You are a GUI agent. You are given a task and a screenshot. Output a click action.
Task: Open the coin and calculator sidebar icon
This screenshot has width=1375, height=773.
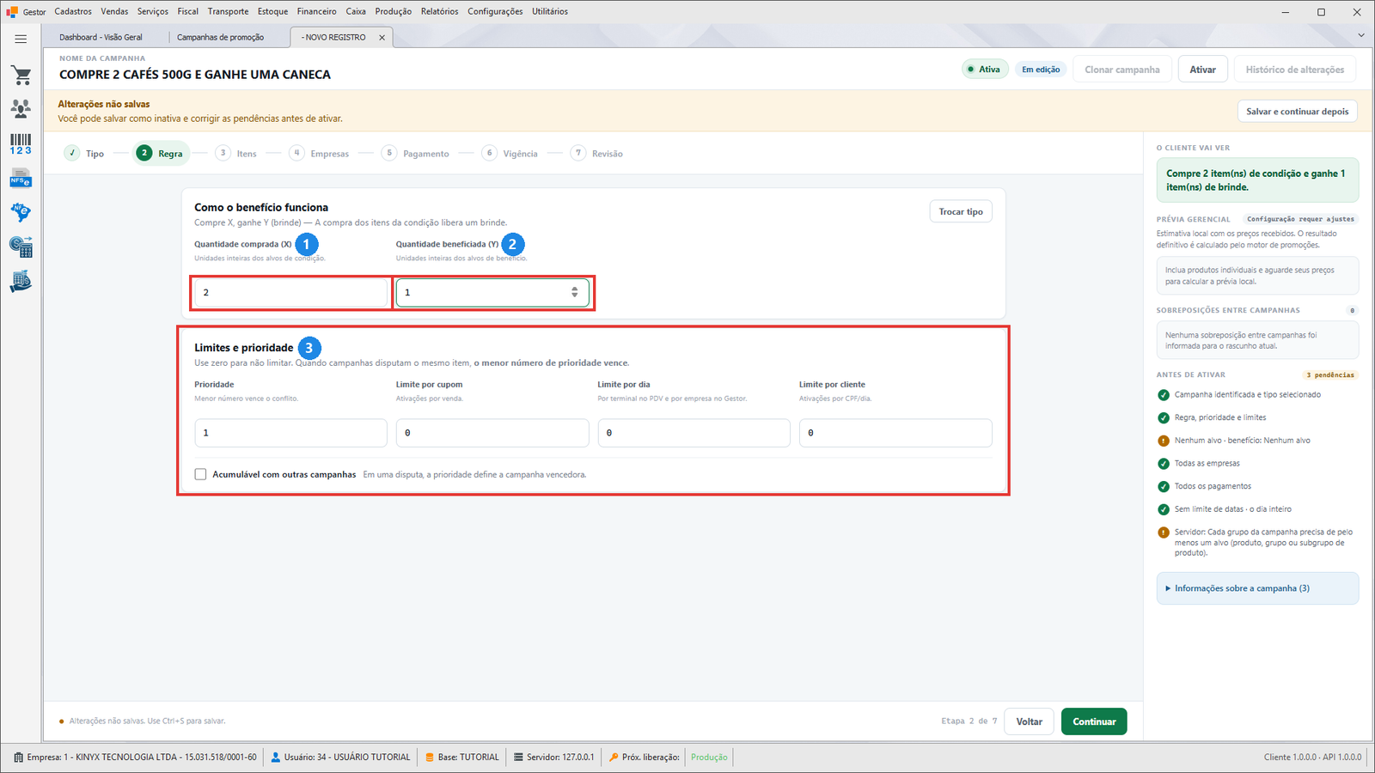point(21,247)
